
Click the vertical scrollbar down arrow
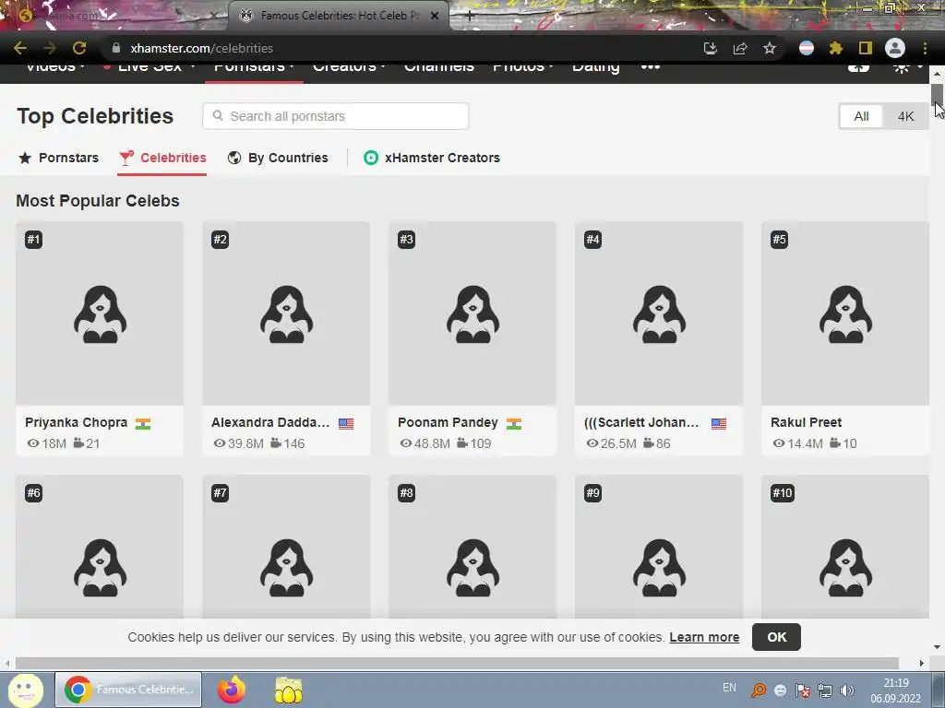[x=937, y=647]
